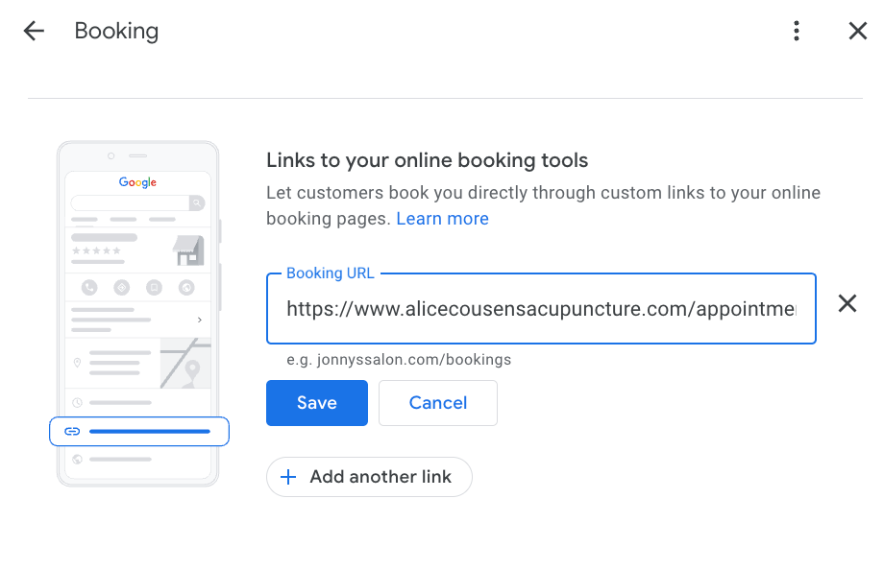Save the booking link

coord(316,403)
